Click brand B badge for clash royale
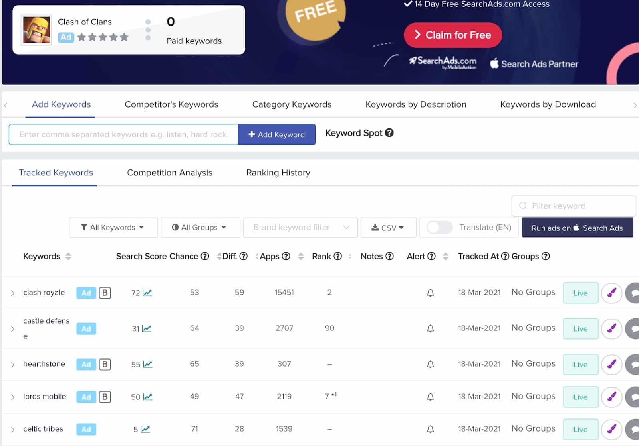 [105, 293]
